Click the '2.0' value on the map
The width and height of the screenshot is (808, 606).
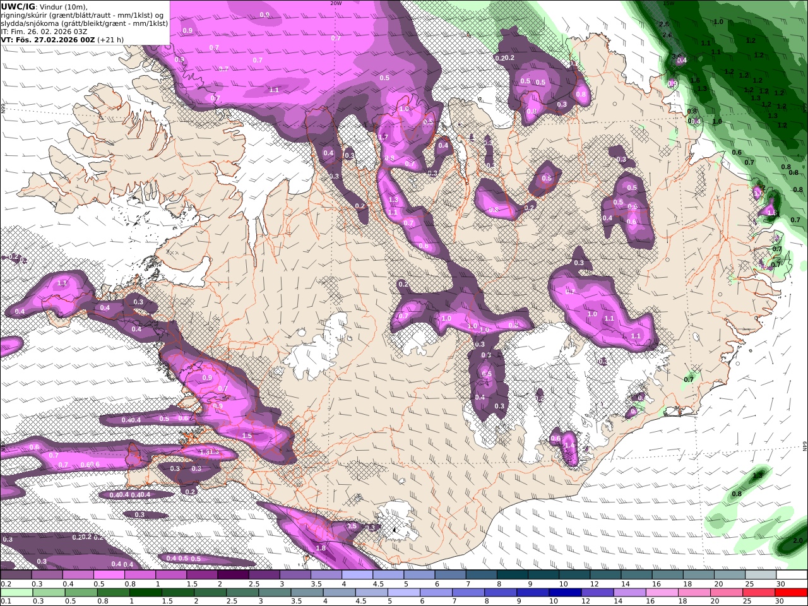(x=797, y=541)
